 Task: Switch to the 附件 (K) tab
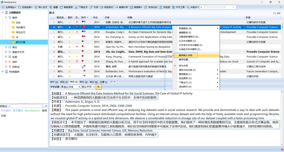coord(83,82)
